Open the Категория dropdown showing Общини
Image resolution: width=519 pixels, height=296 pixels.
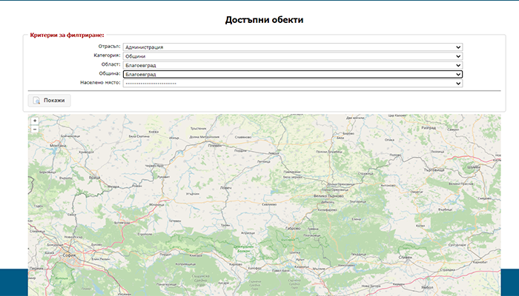coord(293,56)
